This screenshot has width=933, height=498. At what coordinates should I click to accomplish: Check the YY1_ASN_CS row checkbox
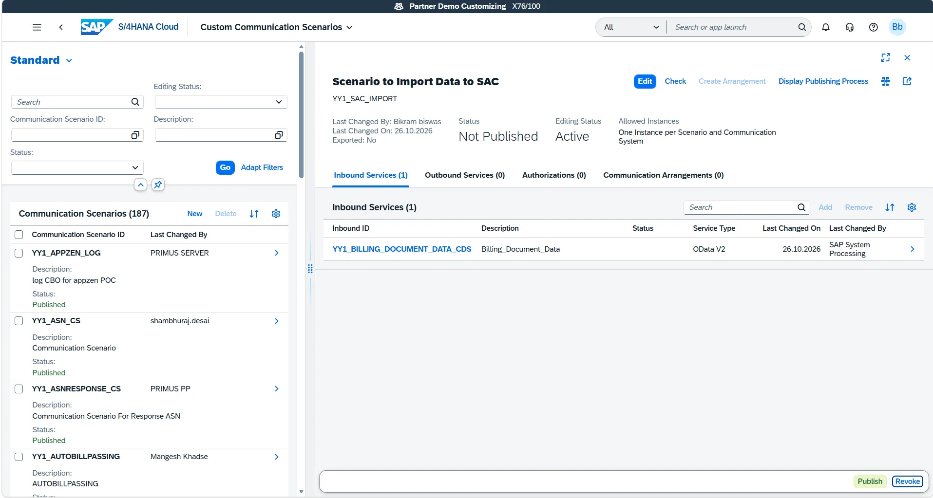pos(19,321)
